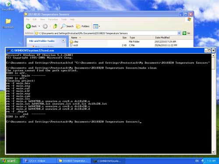Switch to DS18B20 Temperature taskbar button
The width and height of the screenshot is (219, 164).
[x=74, y=161]
